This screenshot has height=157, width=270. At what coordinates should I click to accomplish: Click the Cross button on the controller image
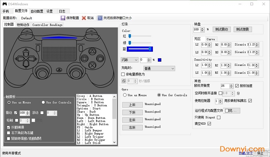click(x=92, y=66)
